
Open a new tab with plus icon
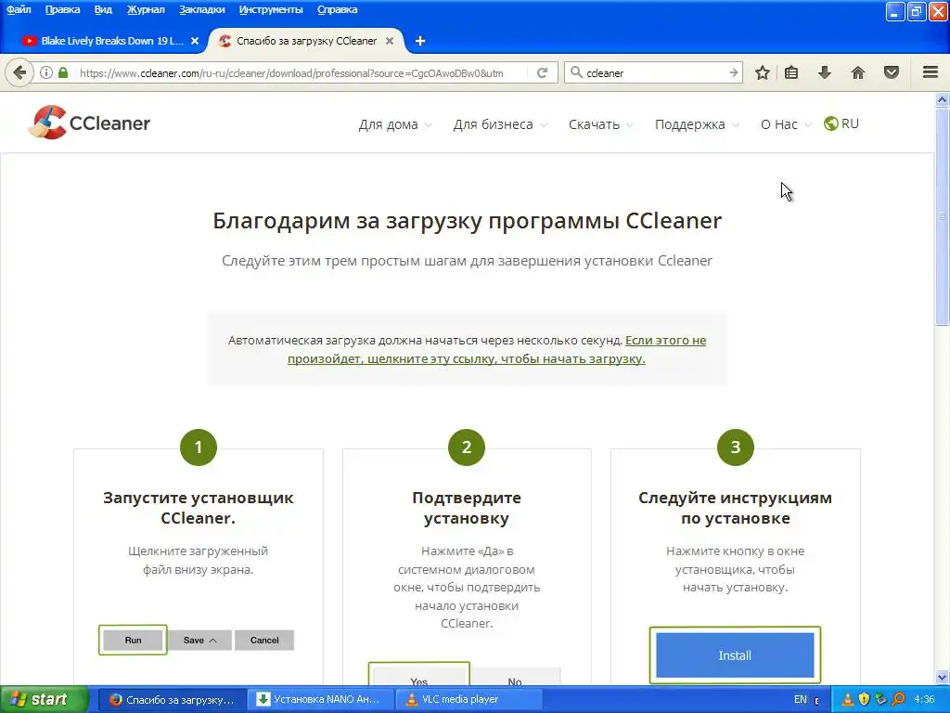click(420, 41)
